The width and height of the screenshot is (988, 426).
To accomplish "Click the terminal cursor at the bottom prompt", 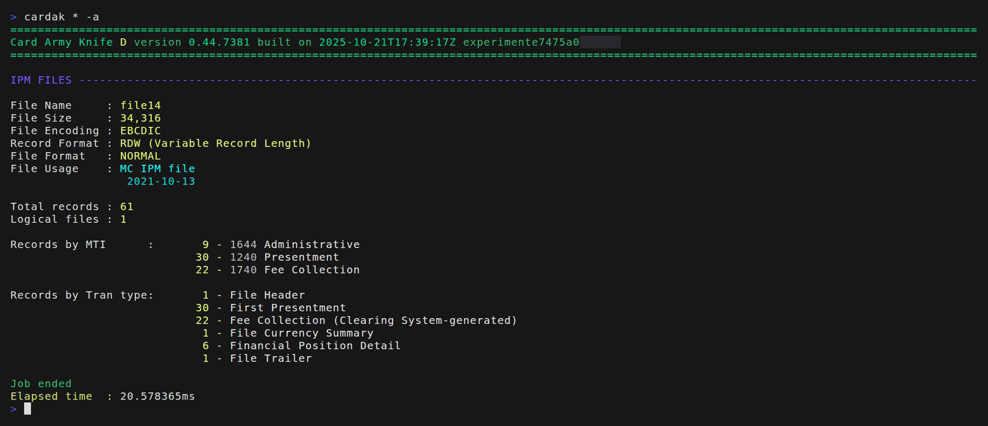I will click(28, 409).
